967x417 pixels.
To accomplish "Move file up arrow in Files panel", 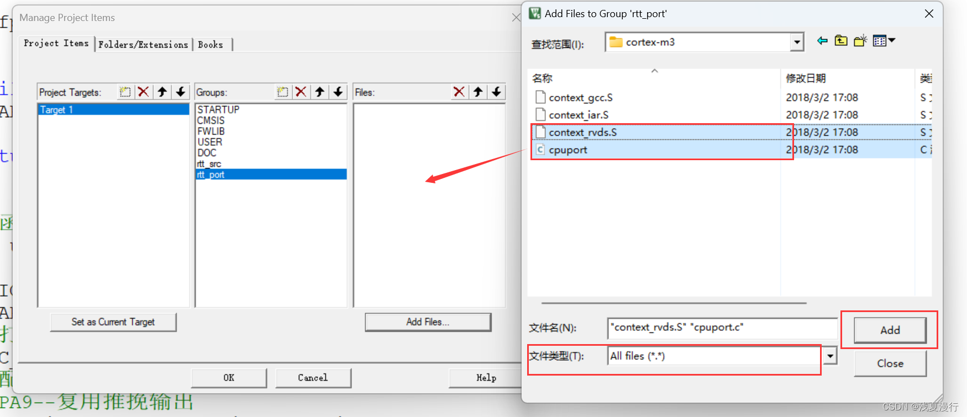I will [x=478, y=92].
